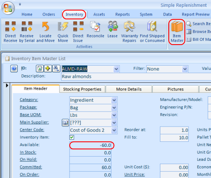
Task: Open the Package dropdown arrow
Action: click(114, 108)
